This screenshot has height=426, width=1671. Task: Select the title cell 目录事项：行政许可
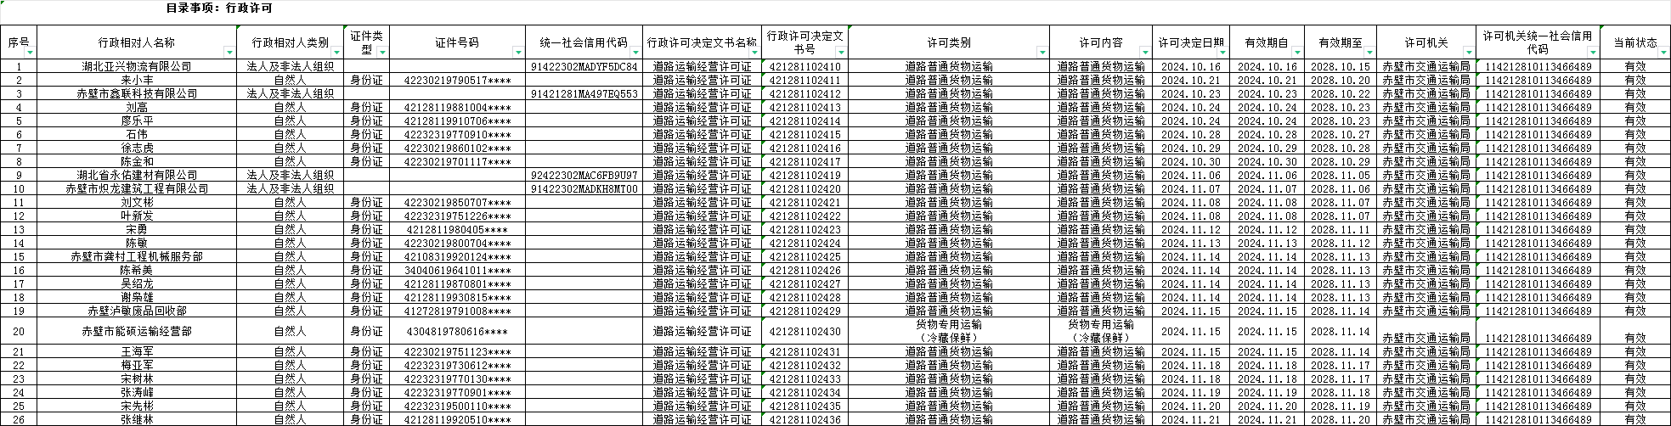(x=219, y=8)
